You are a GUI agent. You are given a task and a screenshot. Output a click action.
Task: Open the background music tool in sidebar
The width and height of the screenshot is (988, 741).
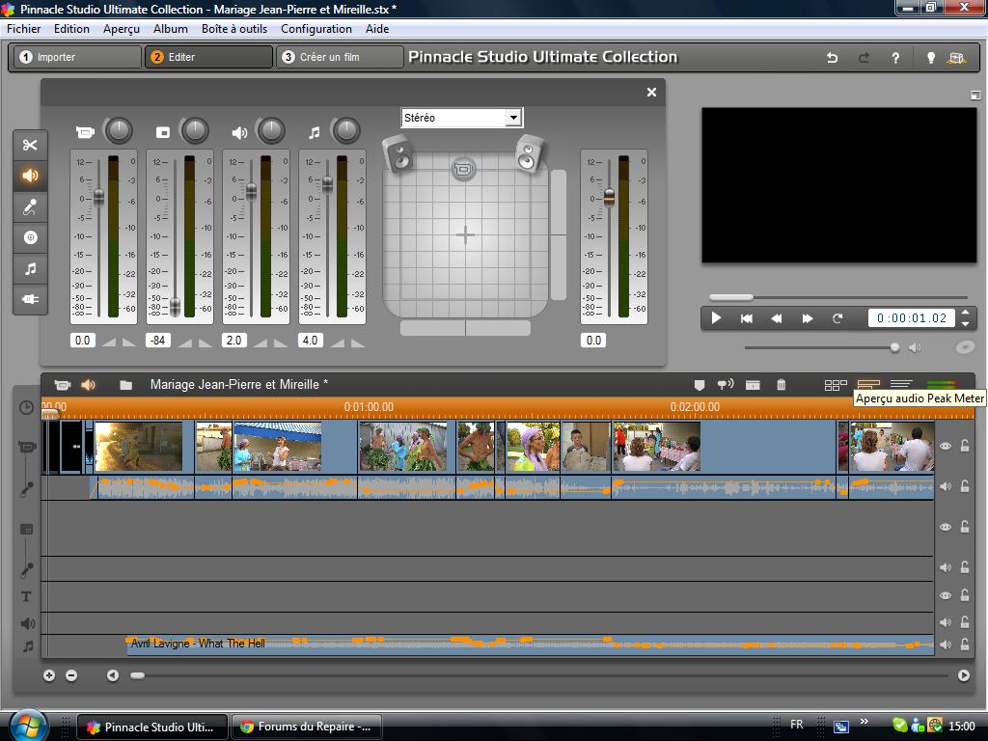(30, 268)
